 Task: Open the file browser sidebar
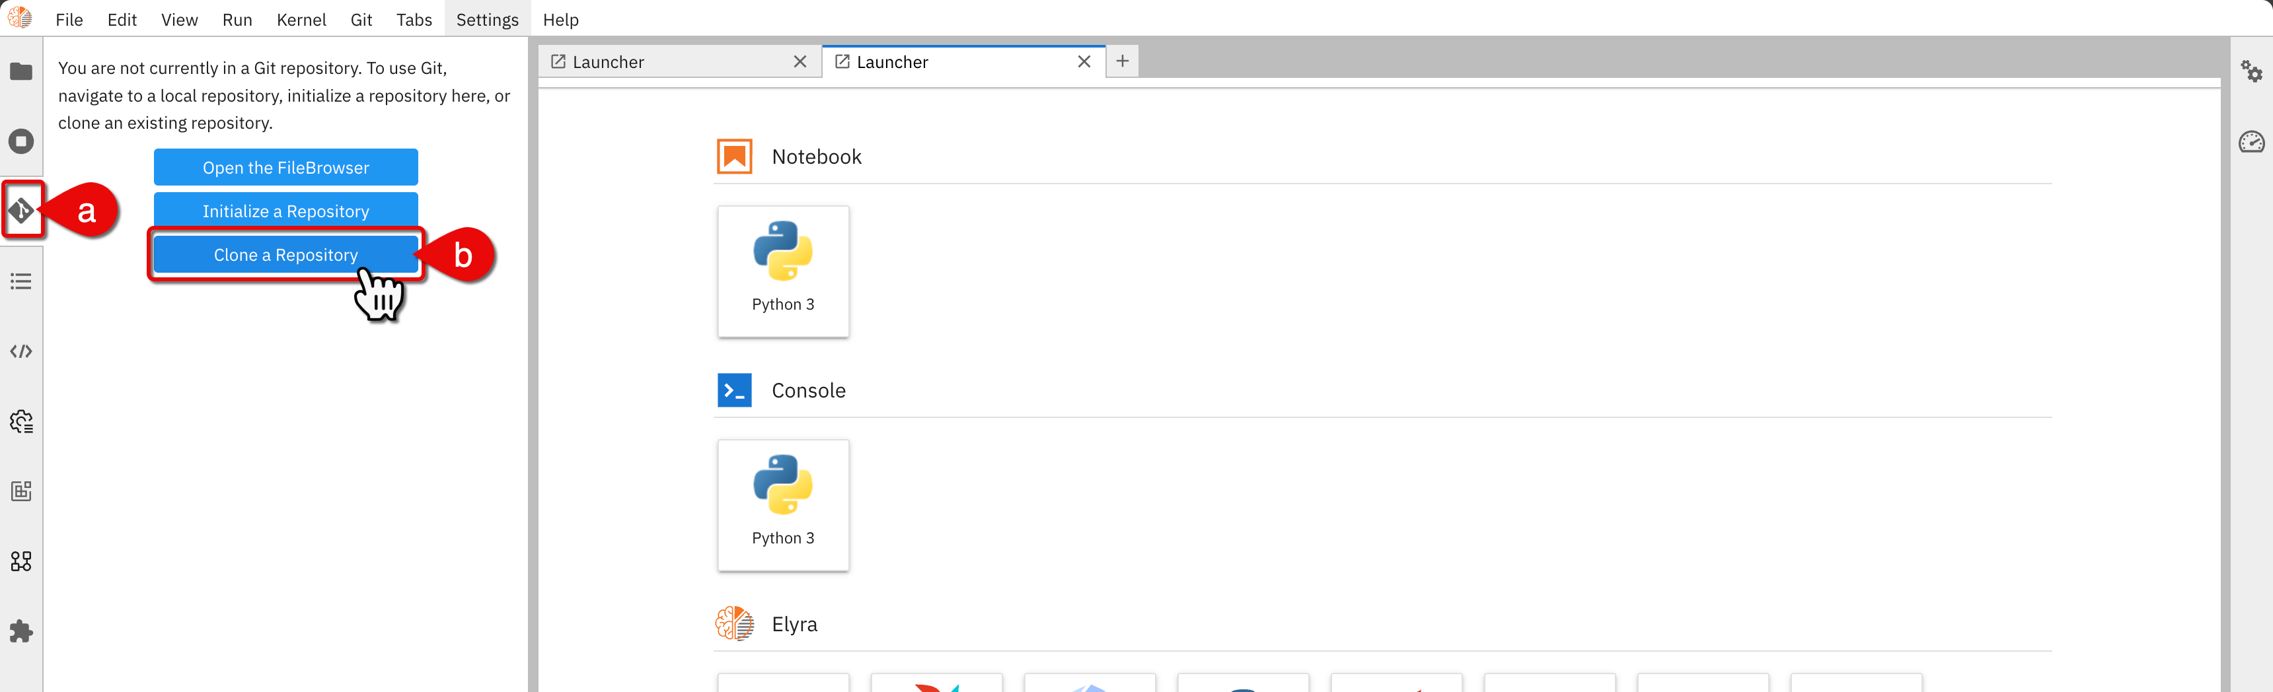[x=21, y=71]
